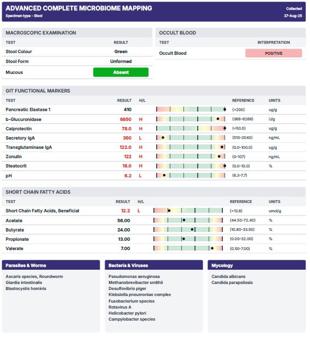Select Helicobacter pylori entry
Viewport: 310px width, 337px height.
pos(127,313)
